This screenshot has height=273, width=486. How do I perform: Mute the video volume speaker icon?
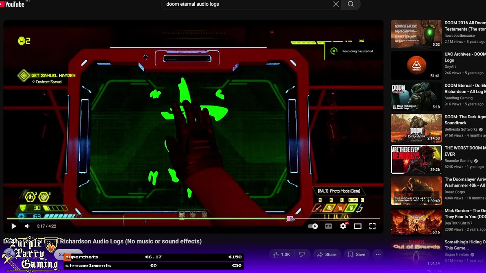[x=27, y=226]
